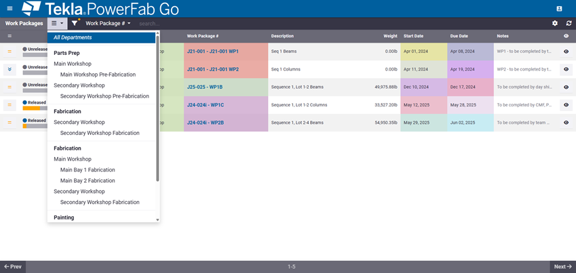Click the department dropdown scrollbar thumb
Viewport: 576px width, 273px height.
coord(157,108)
